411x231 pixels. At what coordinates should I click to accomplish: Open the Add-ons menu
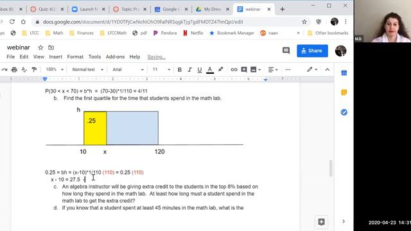point(115,57)
